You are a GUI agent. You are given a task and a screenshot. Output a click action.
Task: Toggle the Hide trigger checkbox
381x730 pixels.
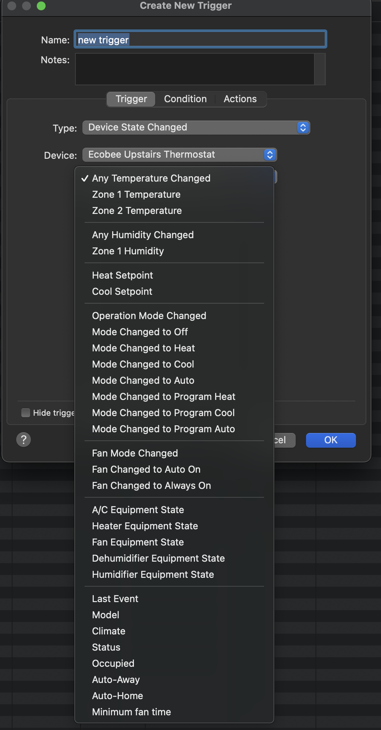26,413
